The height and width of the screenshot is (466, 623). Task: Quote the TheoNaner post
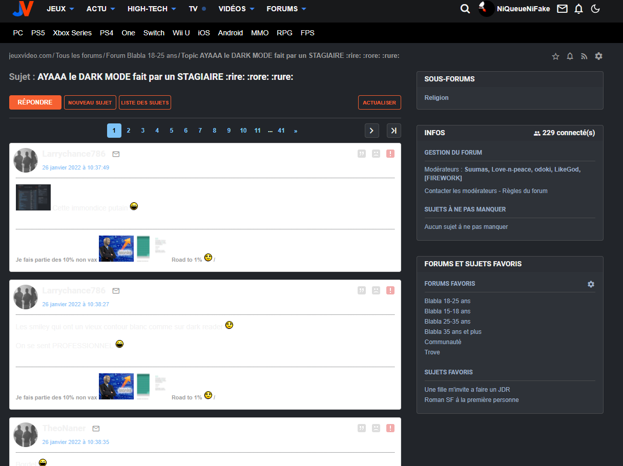click(362, 428)
